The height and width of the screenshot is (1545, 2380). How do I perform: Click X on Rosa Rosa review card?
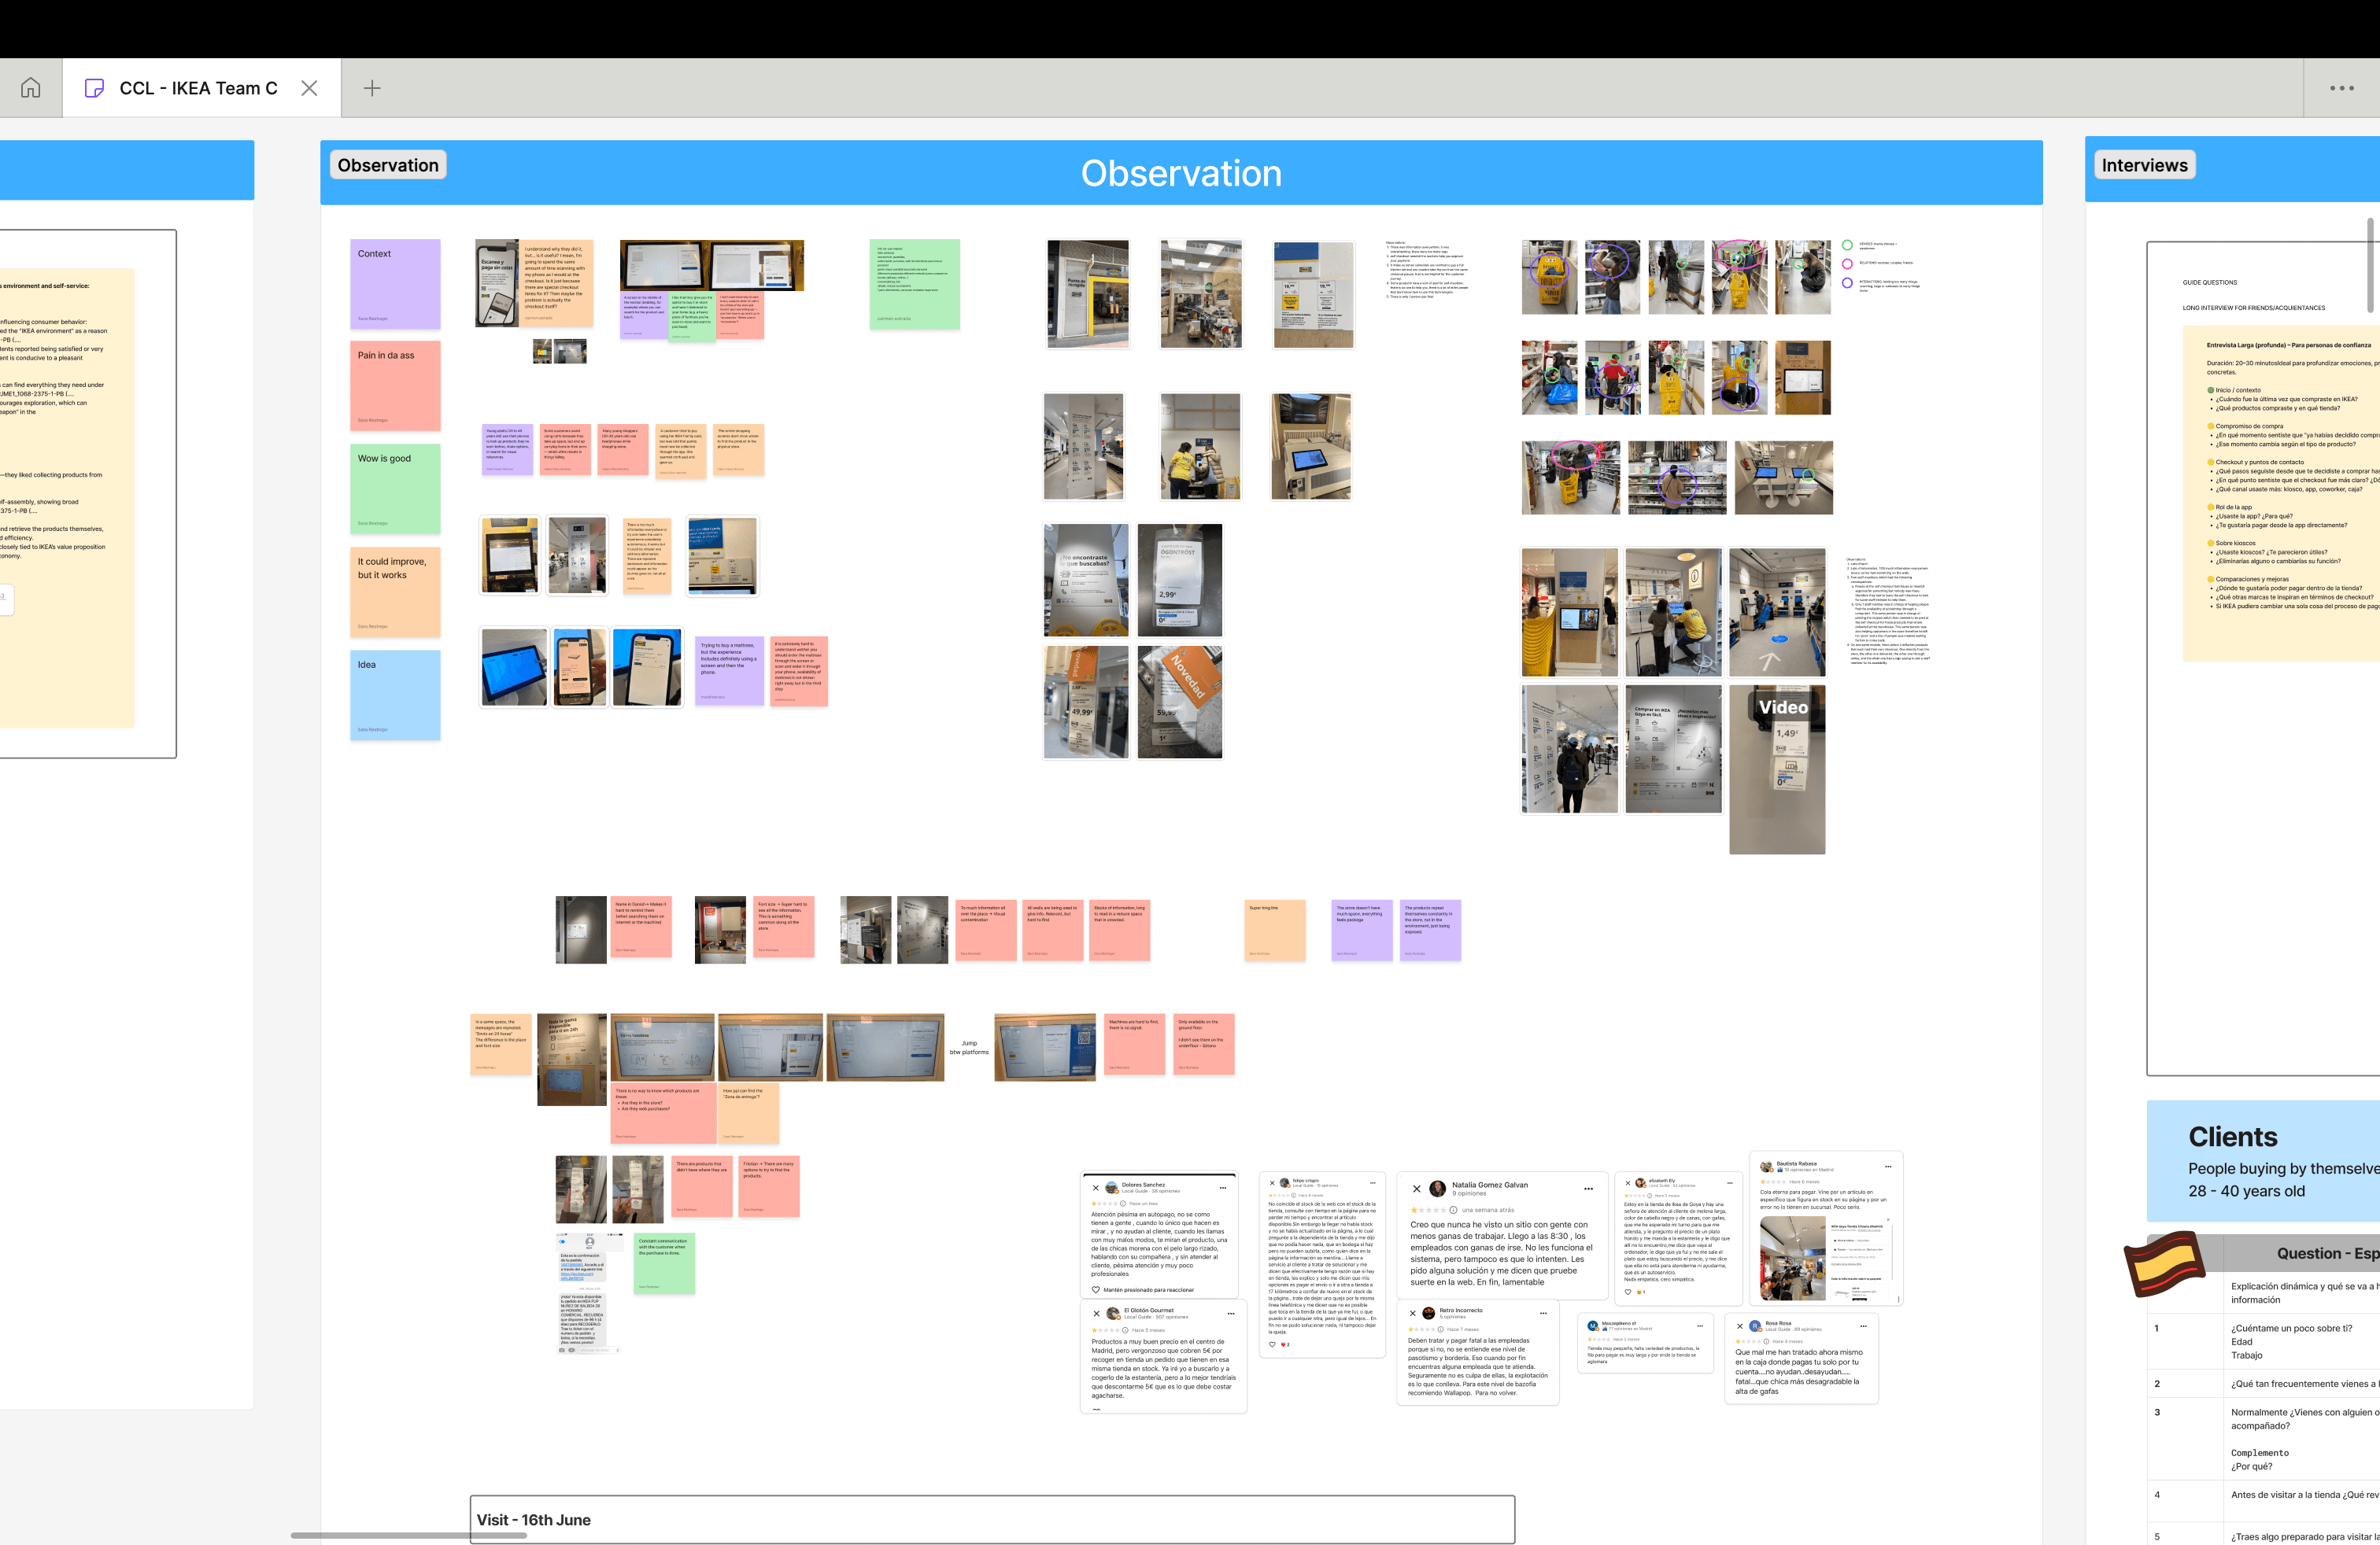point(1739,1326)
